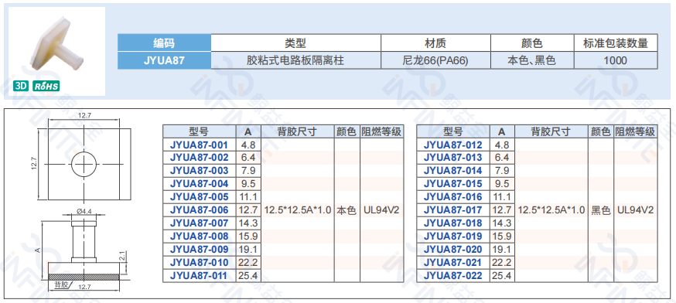Click the 编码 blue header cell
The height and width of the screenshot is (303, 676).
coord(164,43)
